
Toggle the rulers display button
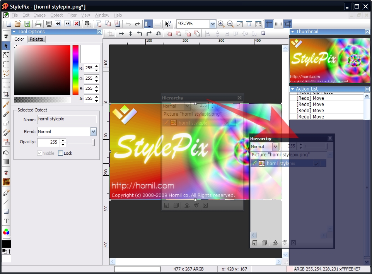coord(269,24)
